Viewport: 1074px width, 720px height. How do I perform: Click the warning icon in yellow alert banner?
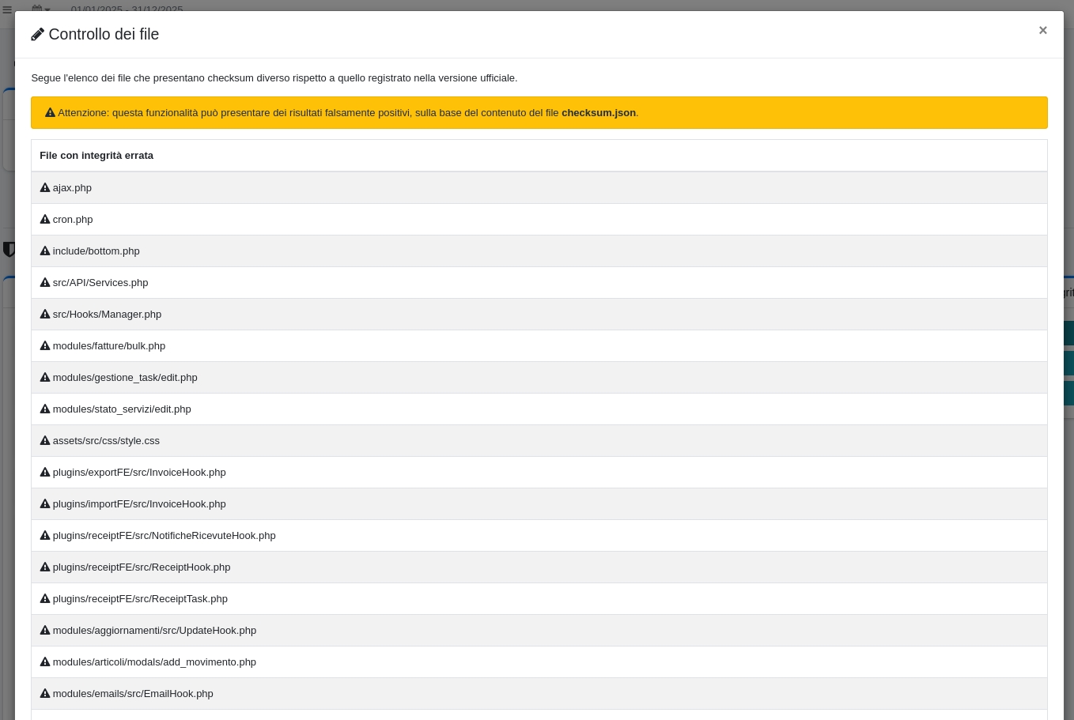click(x=50, y=113)
